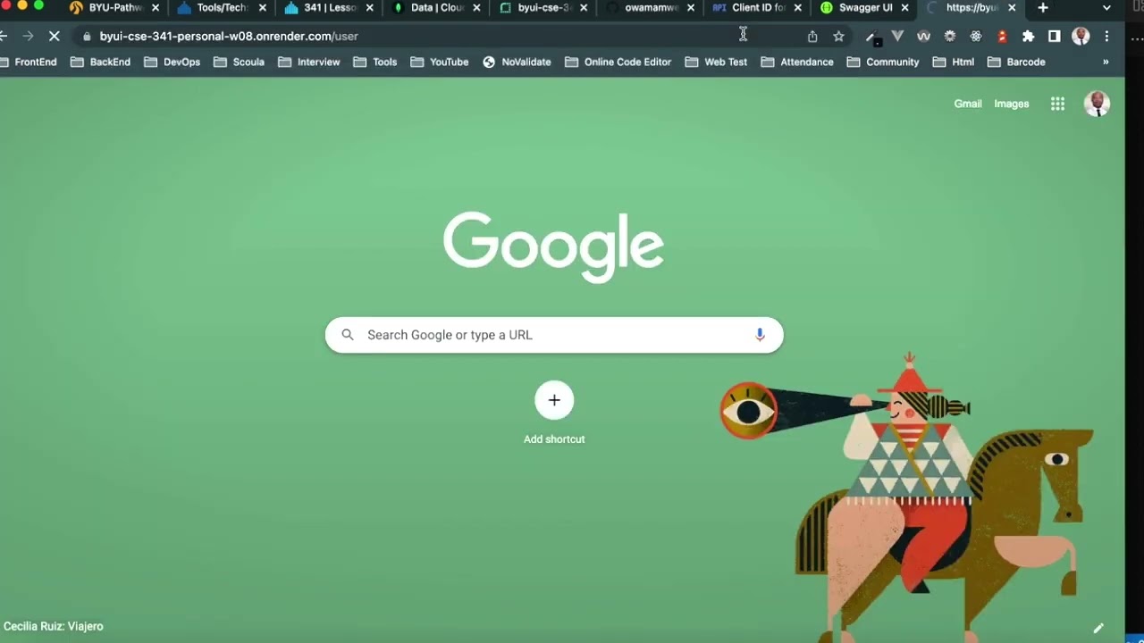Image resolution: width=1144 pixels, height=643 pixels.
Task: Bookmark this page with the star
Action: (838, 37)
